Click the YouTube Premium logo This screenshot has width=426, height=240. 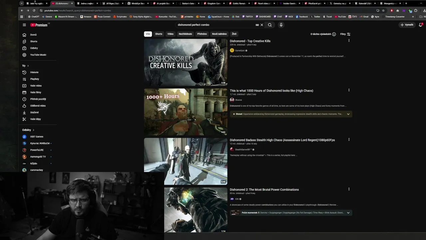[40, 25]
